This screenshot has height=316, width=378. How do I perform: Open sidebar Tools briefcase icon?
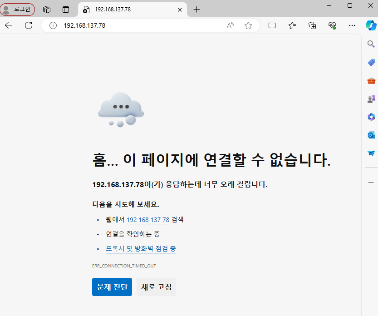point(371,80)
